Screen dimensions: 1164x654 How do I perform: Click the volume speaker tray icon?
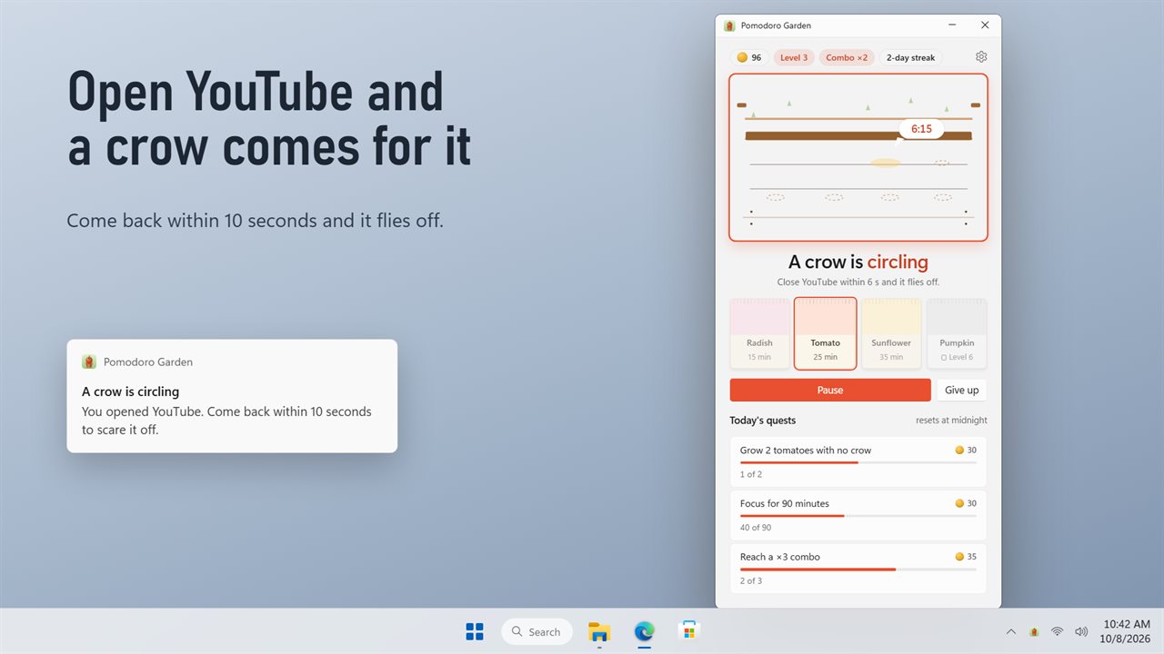coord(1081,631)
